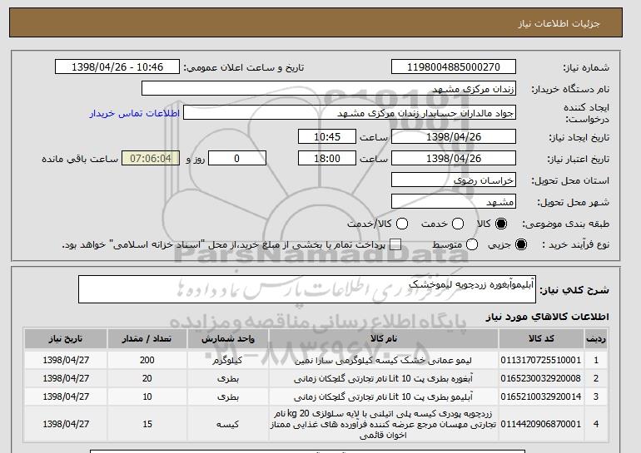Click the request creator field جواد مالداران
The width and height of the screenshot is (641, 453).
[350, 113]
